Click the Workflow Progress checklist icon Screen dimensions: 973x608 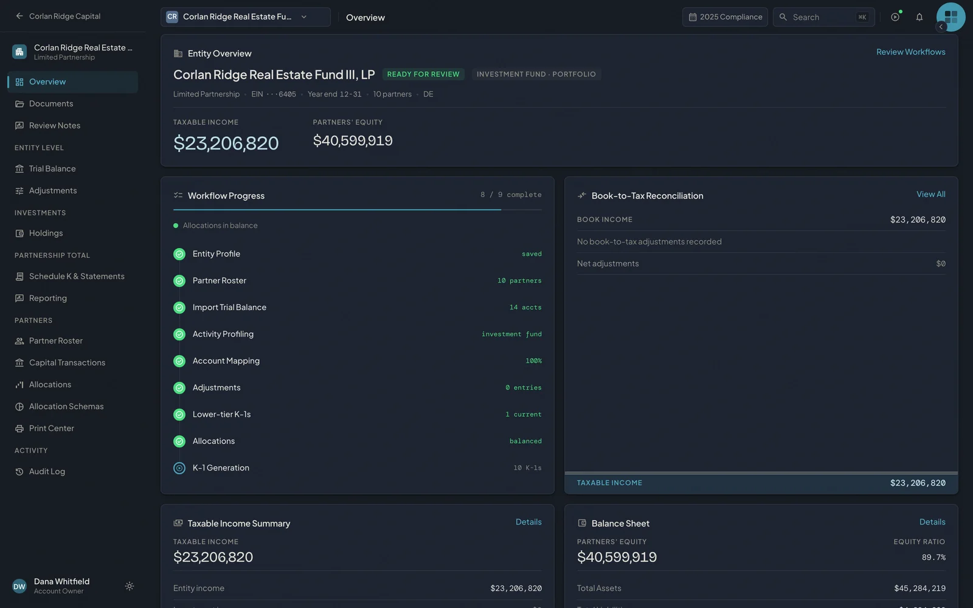tap(178, 196)
